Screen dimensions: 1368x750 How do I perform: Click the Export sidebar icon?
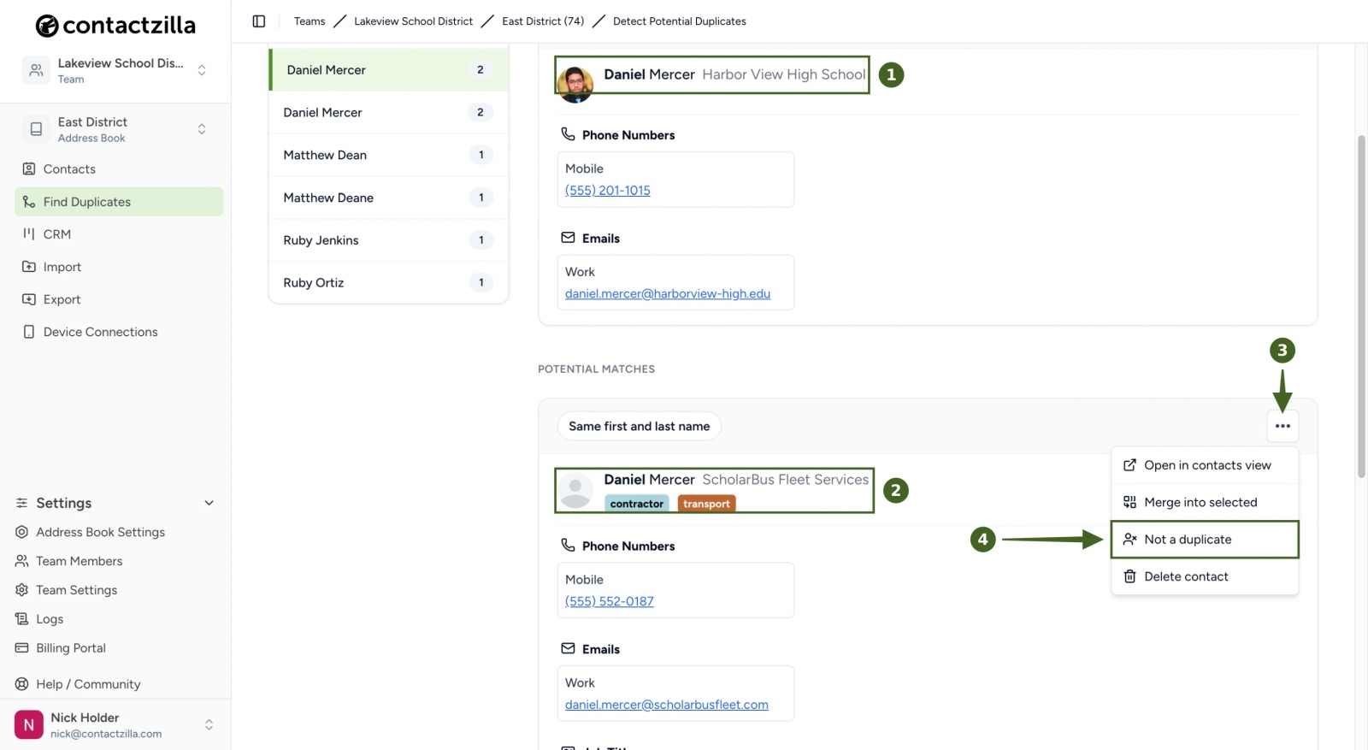[x=29, y=299]
